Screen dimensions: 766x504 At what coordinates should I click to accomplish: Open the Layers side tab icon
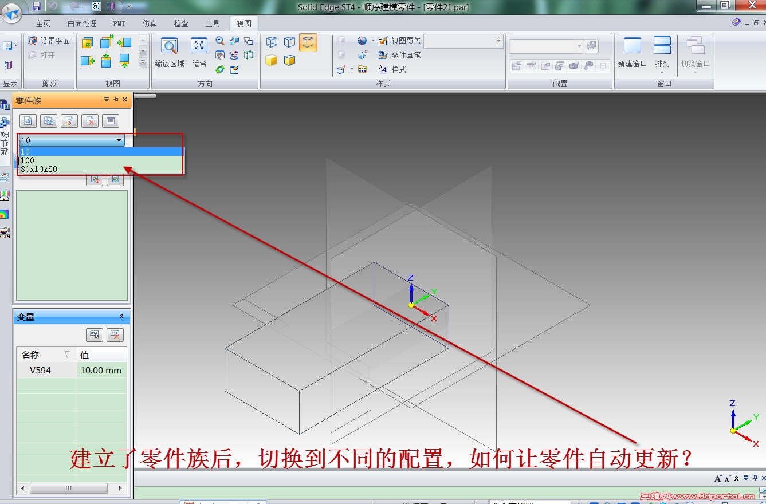pyautogui.click(x=5, y=177)
